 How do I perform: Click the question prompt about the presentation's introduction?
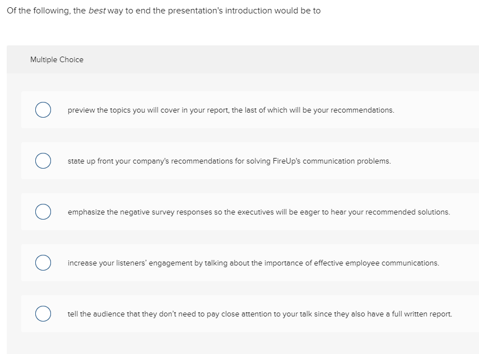tap(163, 11)
